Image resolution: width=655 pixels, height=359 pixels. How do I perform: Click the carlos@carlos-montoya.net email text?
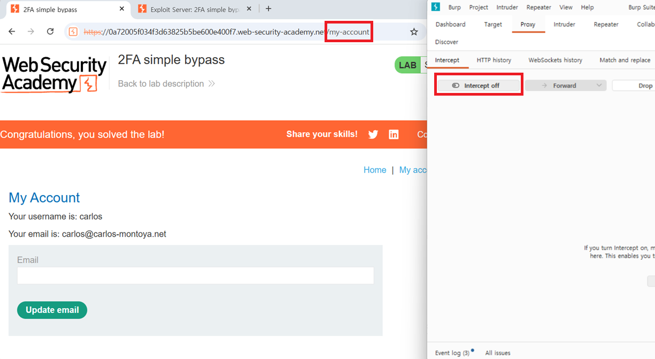(x=114, y=234)
